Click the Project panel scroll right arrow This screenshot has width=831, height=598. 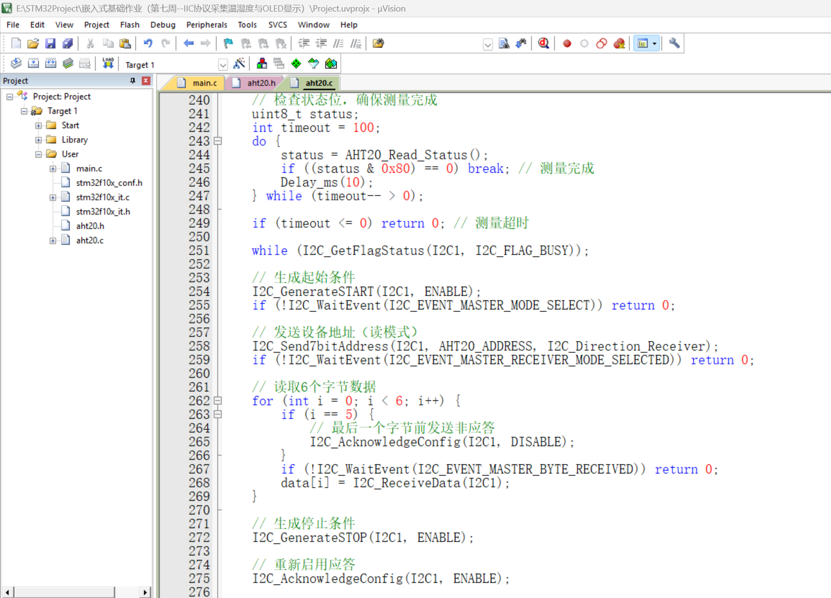point(145,593)
